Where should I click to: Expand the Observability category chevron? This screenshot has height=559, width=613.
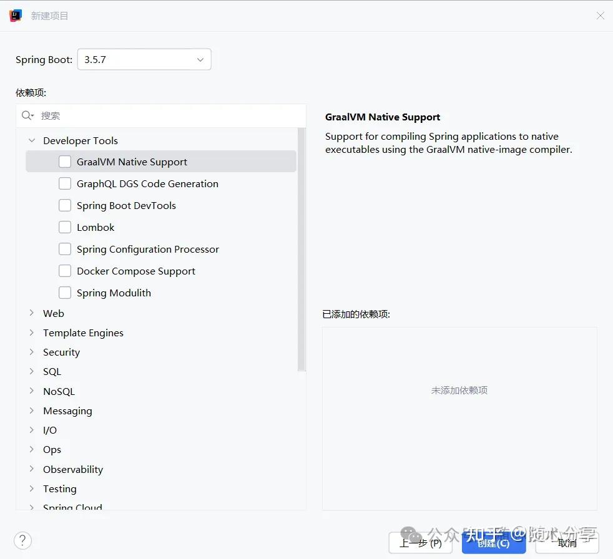[32, 469]
